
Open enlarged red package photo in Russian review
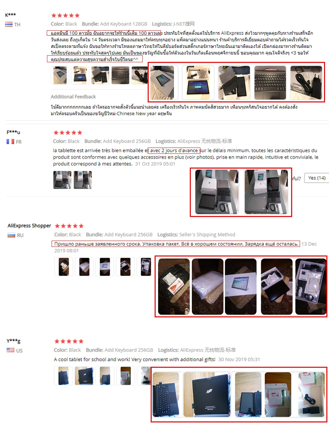174,286
